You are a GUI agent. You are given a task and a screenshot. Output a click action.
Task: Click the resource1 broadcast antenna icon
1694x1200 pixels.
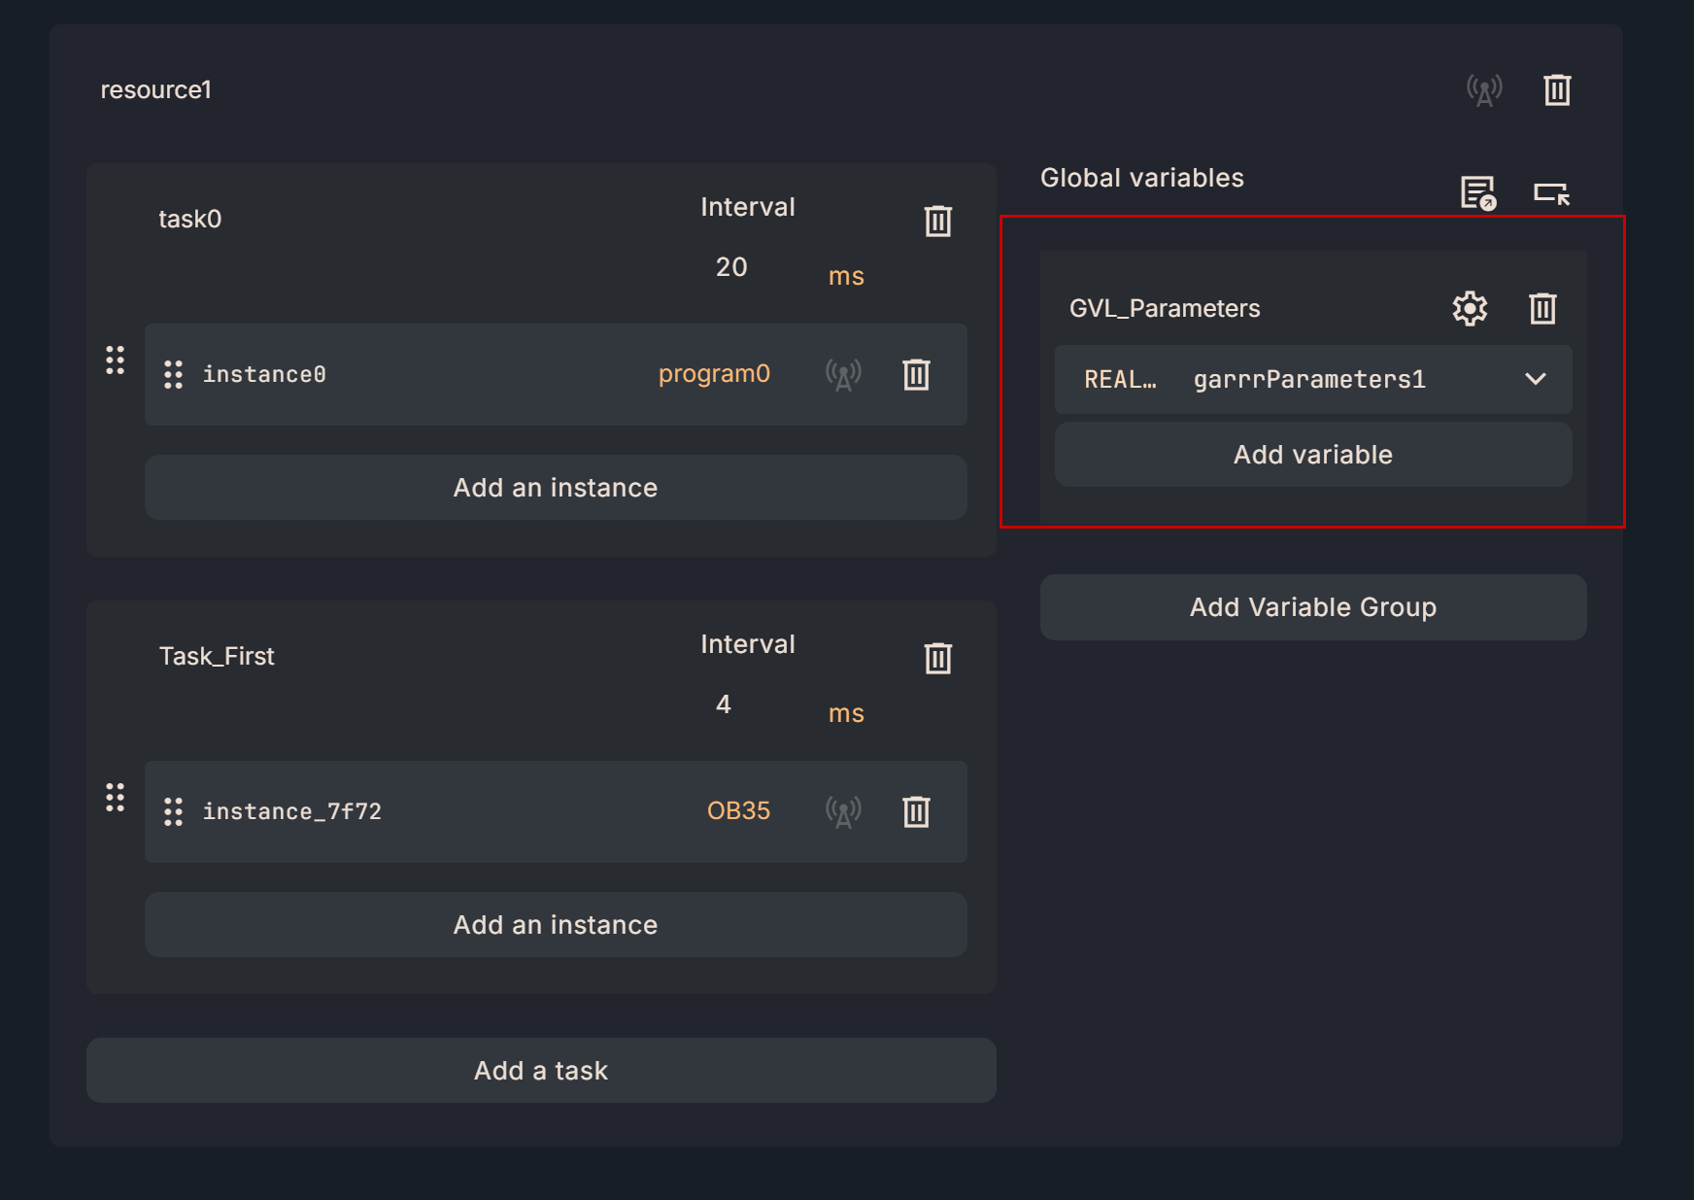point(1483,90)
